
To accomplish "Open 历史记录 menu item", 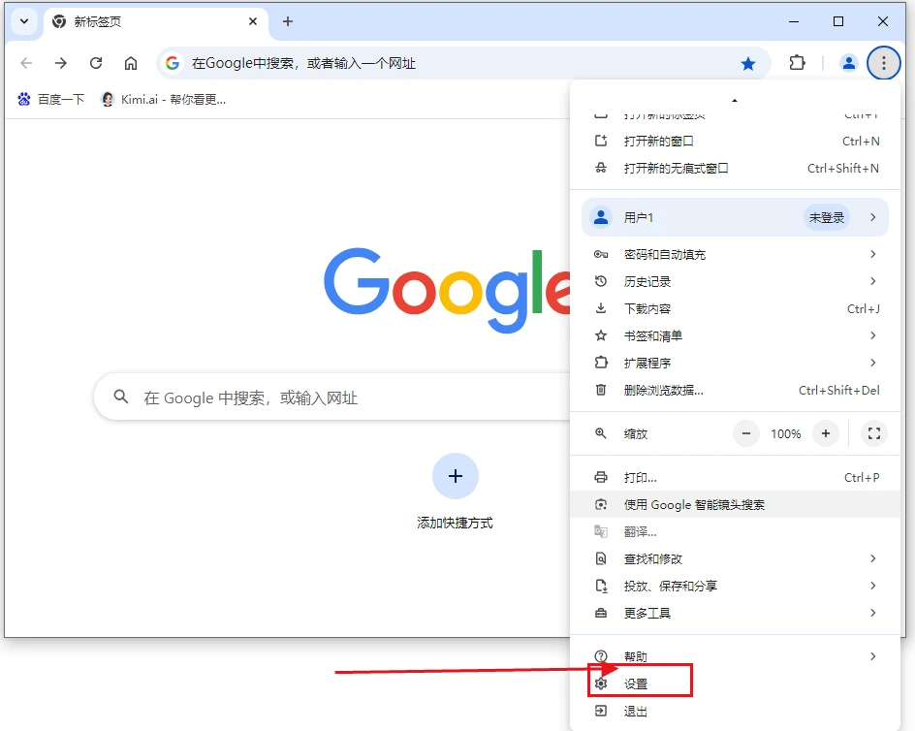I will [x=736, y=281].
